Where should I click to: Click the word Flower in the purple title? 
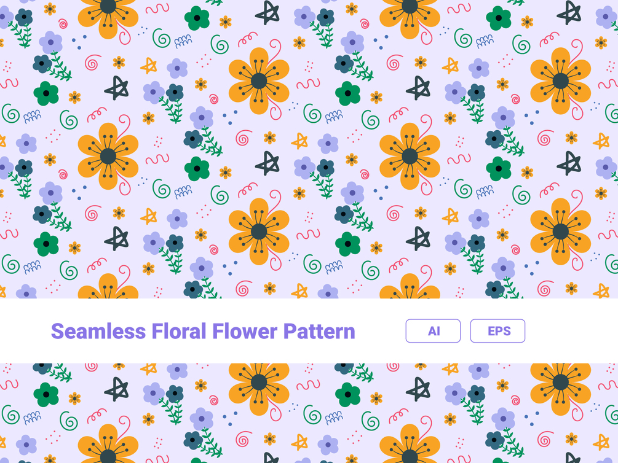[245, 331]
